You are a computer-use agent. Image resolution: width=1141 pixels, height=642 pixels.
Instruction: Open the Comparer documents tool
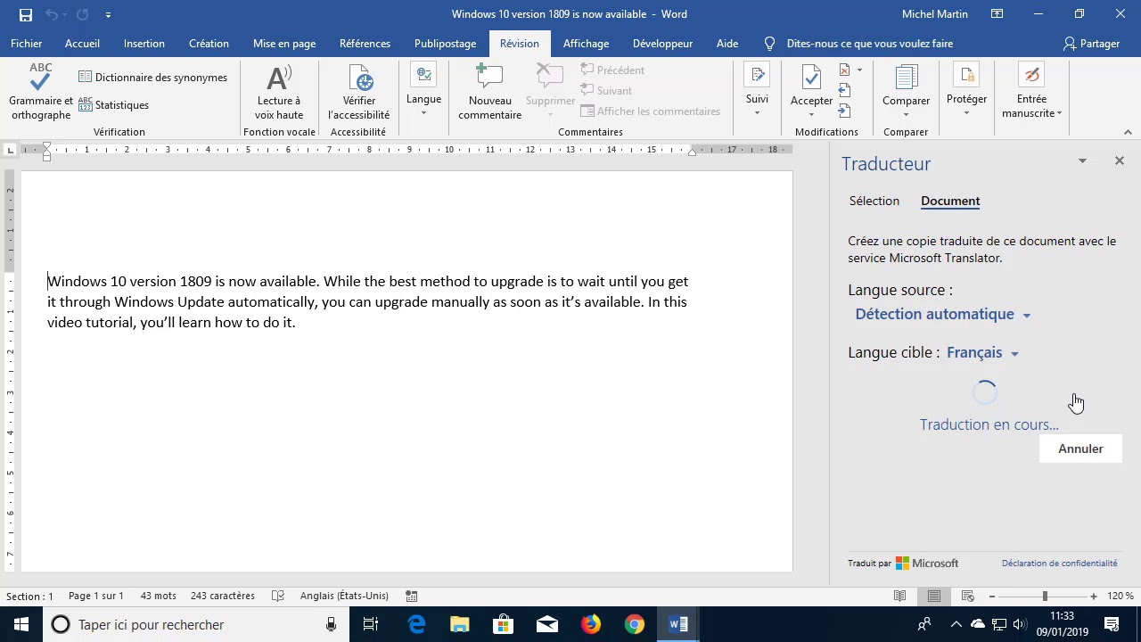pyautogui.click(x=906, y=92)
